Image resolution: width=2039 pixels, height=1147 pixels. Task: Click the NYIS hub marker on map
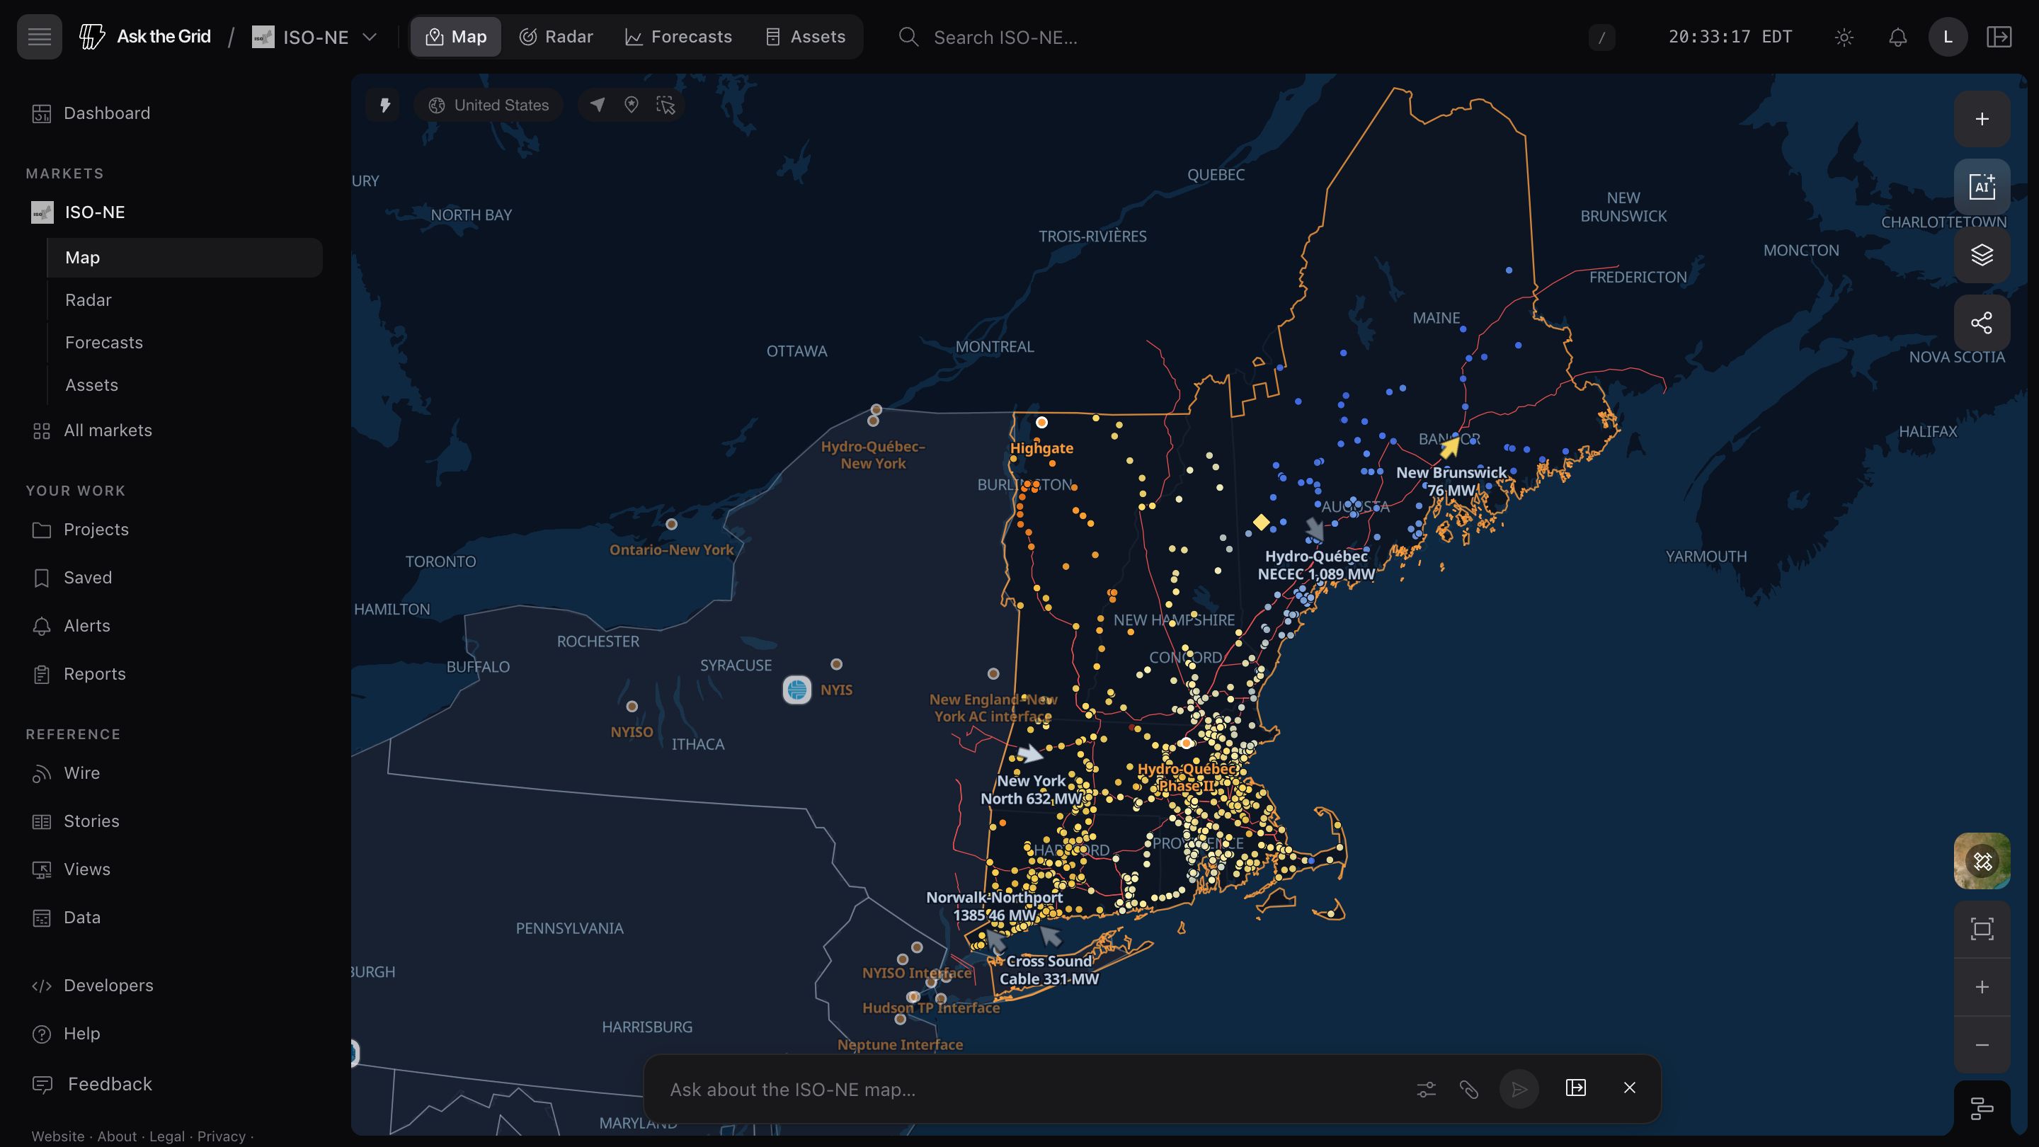[x=797, y=690]
